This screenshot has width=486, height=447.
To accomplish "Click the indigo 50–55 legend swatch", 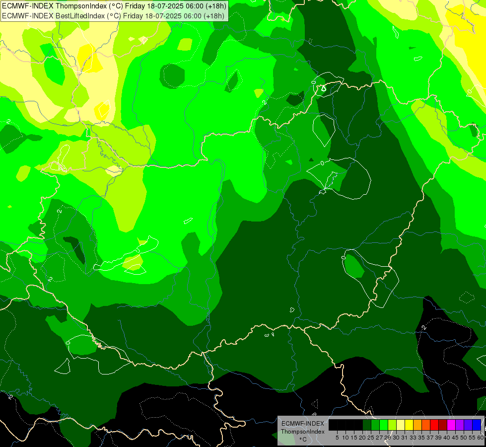I will pyautogui.click(x=468, y=425).
